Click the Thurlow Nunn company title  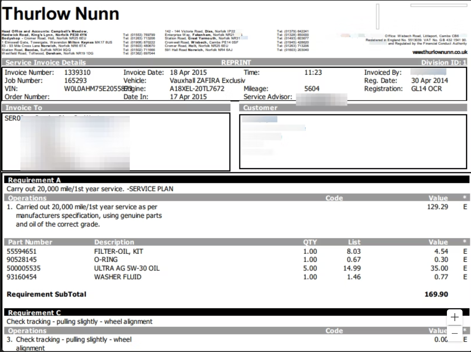pyautogui.click(x=61, y=14)
